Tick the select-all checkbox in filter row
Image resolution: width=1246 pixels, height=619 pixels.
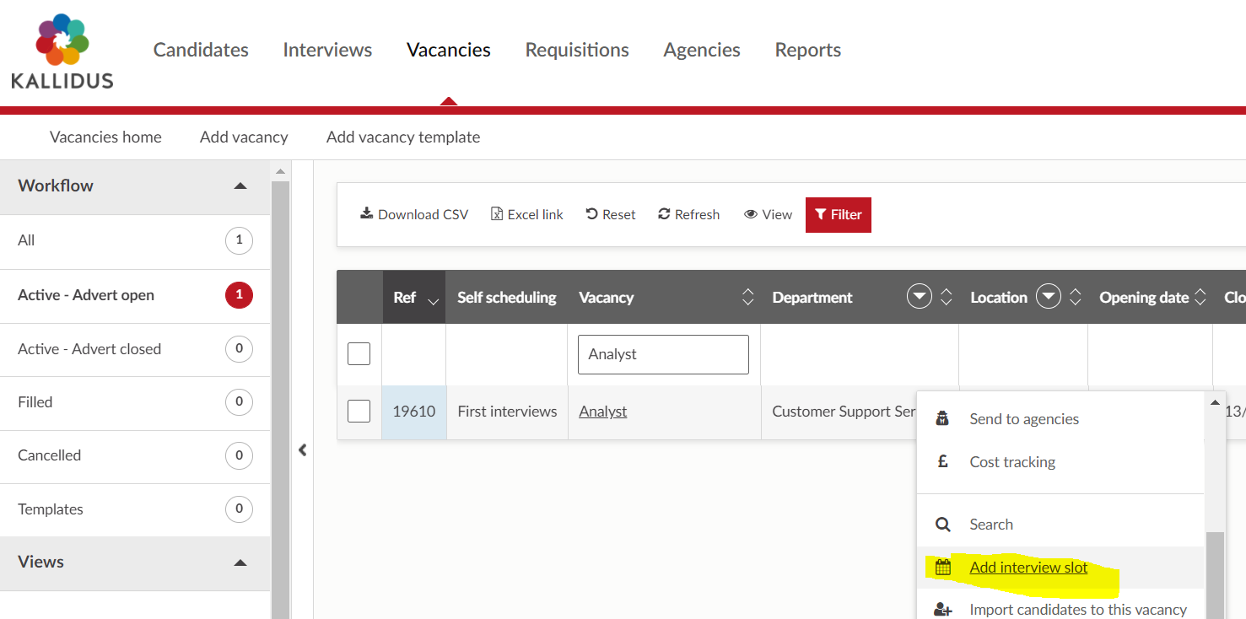pos(359,354)
